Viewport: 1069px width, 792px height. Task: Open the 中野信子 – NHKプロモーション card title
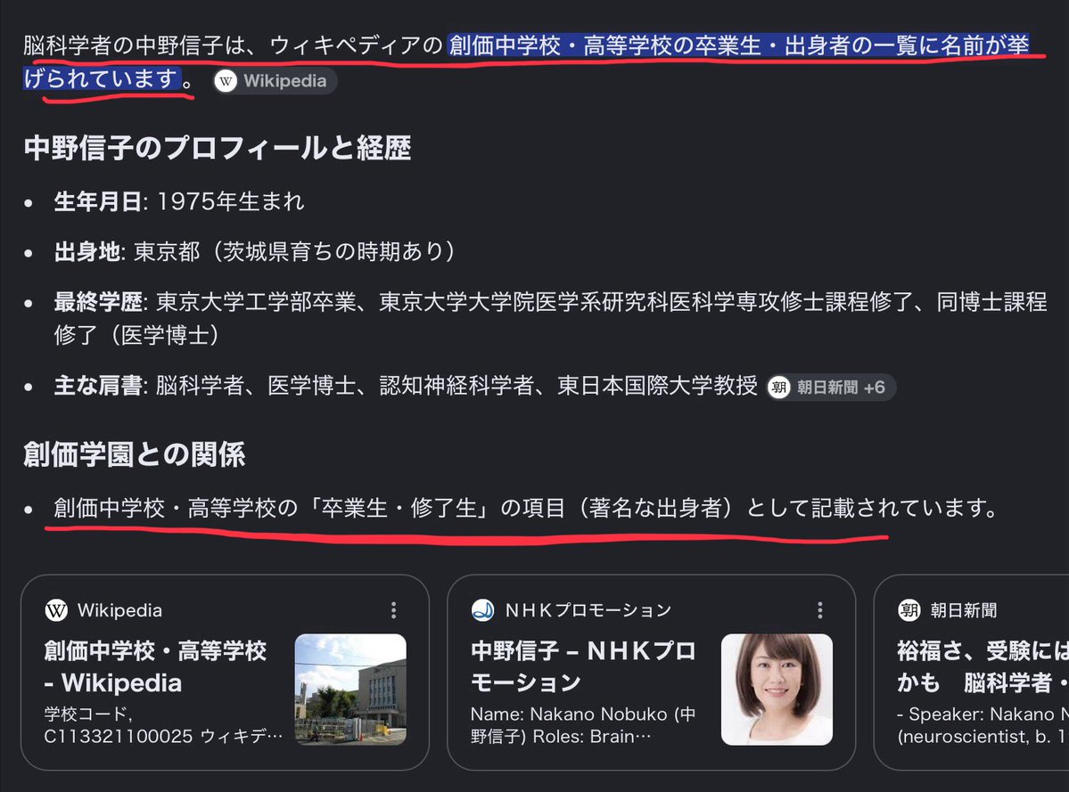click(584, 666)
